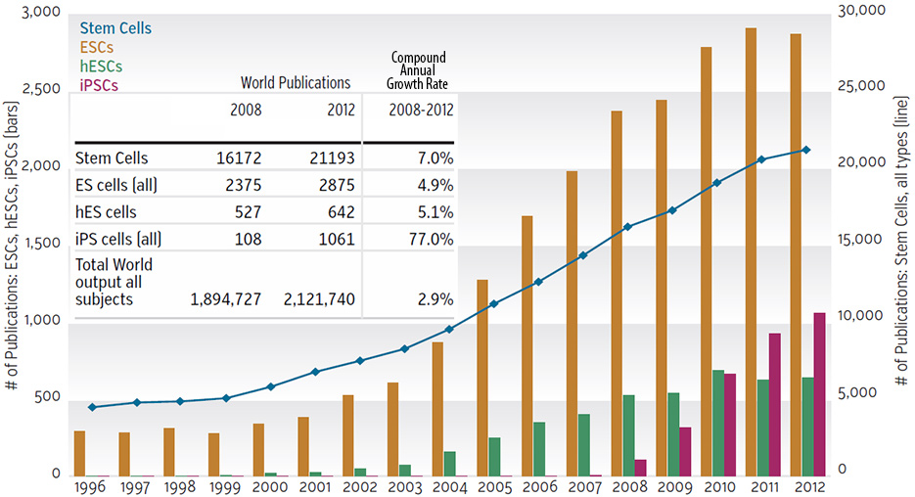Screen dimensions: 915x497
Task: Select table cell value "2375"
Action: pos(244,185)
